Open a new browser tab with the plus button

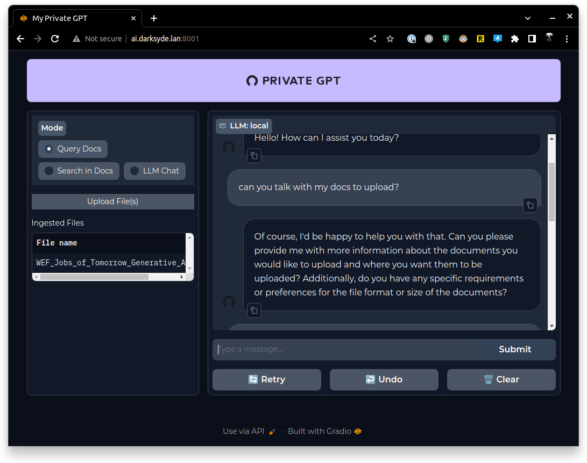[153, 18]
